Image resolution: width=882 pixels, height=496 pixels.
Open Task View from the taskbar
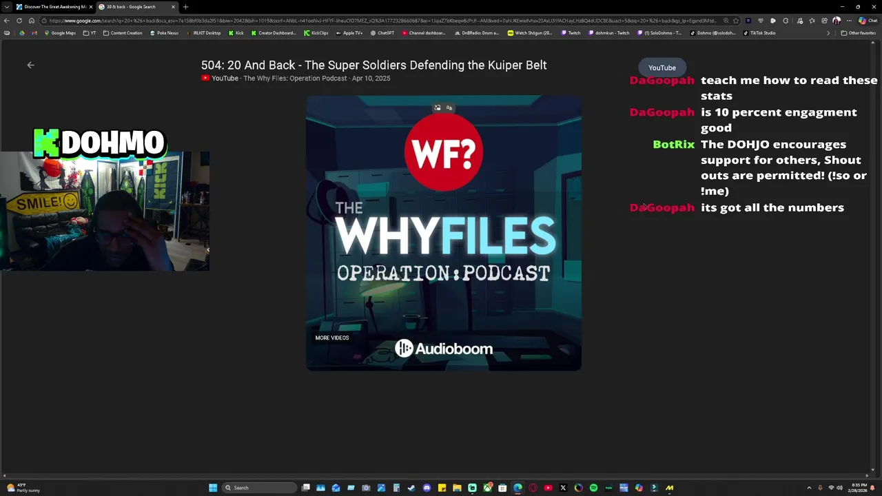(x=305, y=488)
